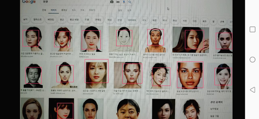Choose the 비대칭 filter chip
259x119 pixels.
coord(51,20)
